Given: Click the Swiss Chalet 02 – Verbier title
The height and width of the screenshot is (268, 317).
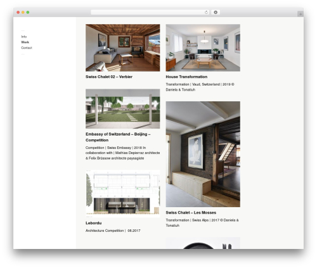Looking at the screenshot, I should 109,77.
